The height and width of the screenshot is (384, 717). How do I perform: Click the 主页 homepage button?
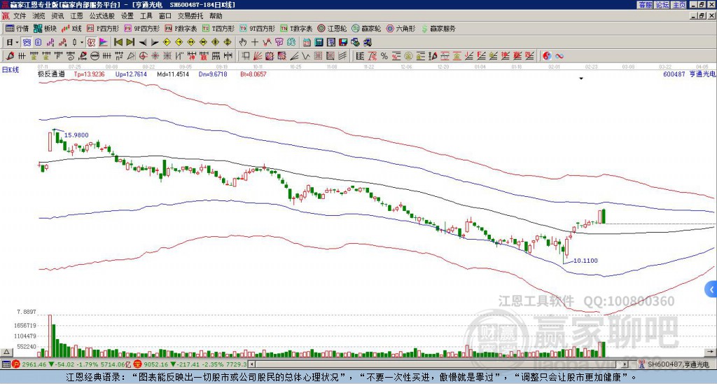(679, 5)
